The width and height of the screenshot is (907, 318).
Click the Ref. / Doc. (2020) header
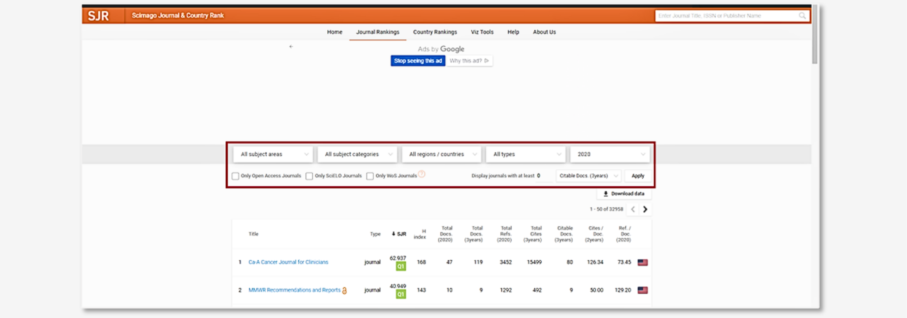(x=624, y=234)
